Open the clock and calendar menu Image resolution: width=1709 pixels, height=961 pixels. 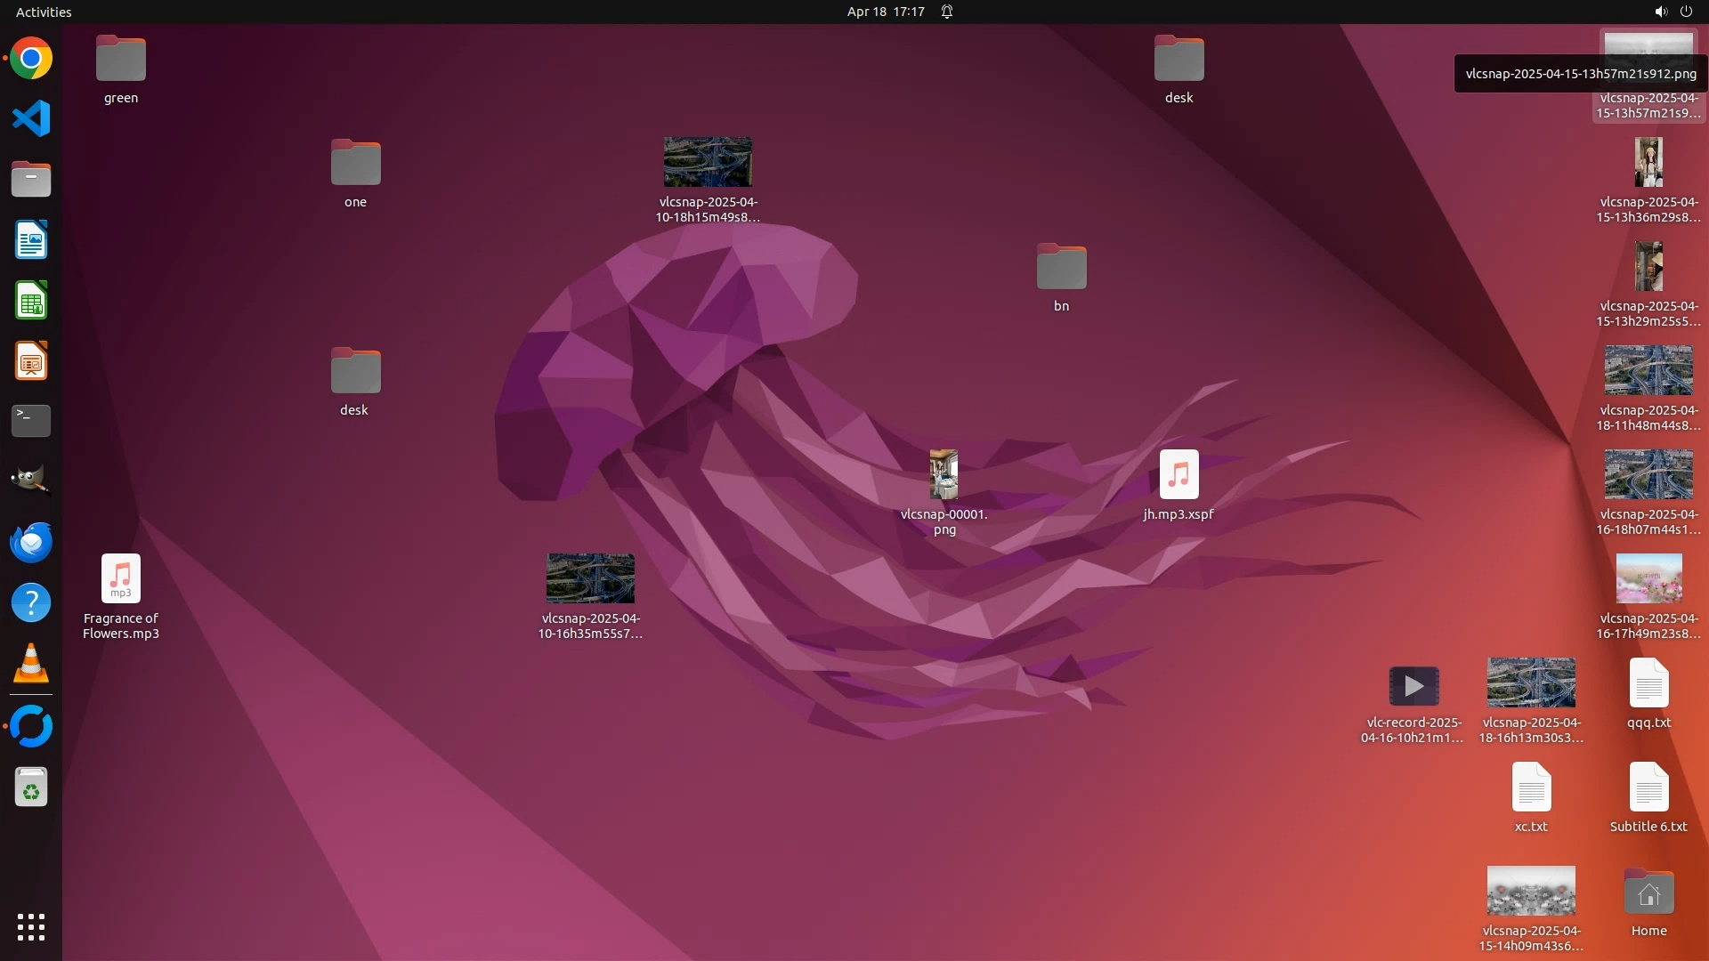[886, 12]
